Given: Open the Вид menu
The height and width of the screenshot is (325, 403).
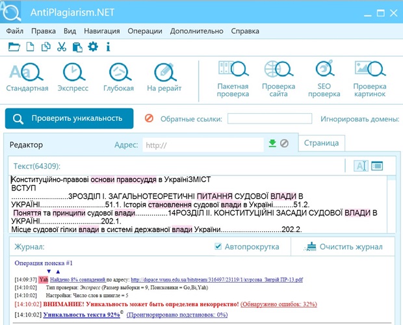Looking at the screenshot, I should (x=70, y=31).
